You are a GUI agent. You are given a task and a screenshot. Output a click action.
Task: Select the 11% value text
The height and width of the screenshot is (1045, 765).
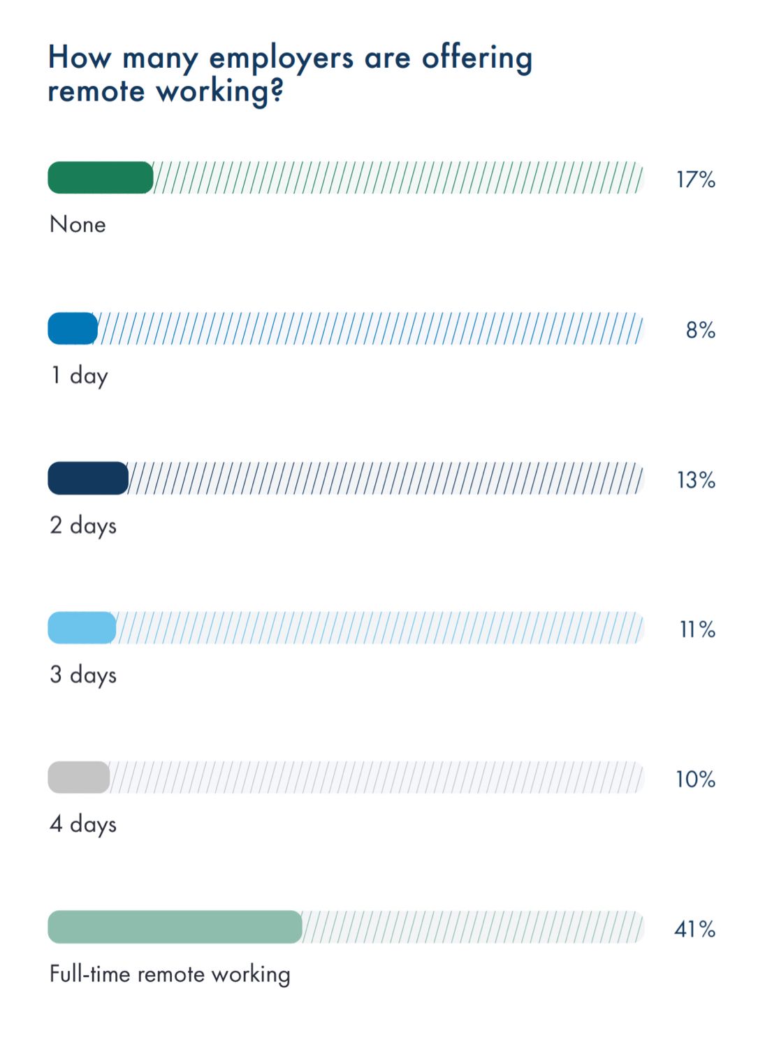coord(698,629)
